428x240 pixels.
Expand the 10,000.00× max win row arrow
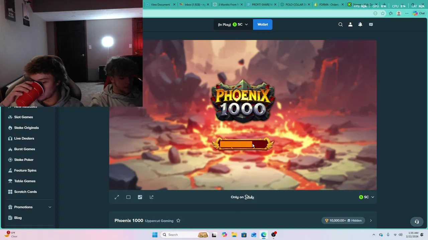(370, 221)
